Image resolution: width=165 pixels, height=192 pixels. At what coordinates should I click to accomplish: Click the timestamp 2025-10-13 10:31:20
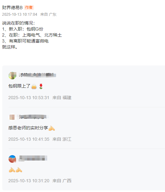[29, 181]
